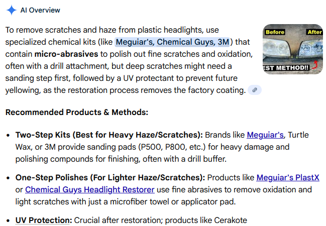Click the bold "micro-abrasives" term
The image size is (326, 226).
pos(63,53)
